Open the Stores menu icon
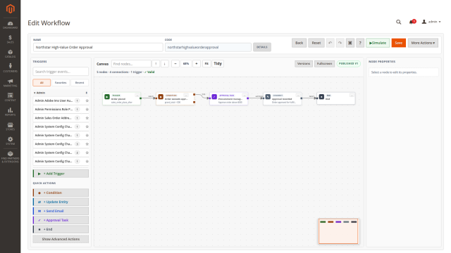 [x=11, y=126]
